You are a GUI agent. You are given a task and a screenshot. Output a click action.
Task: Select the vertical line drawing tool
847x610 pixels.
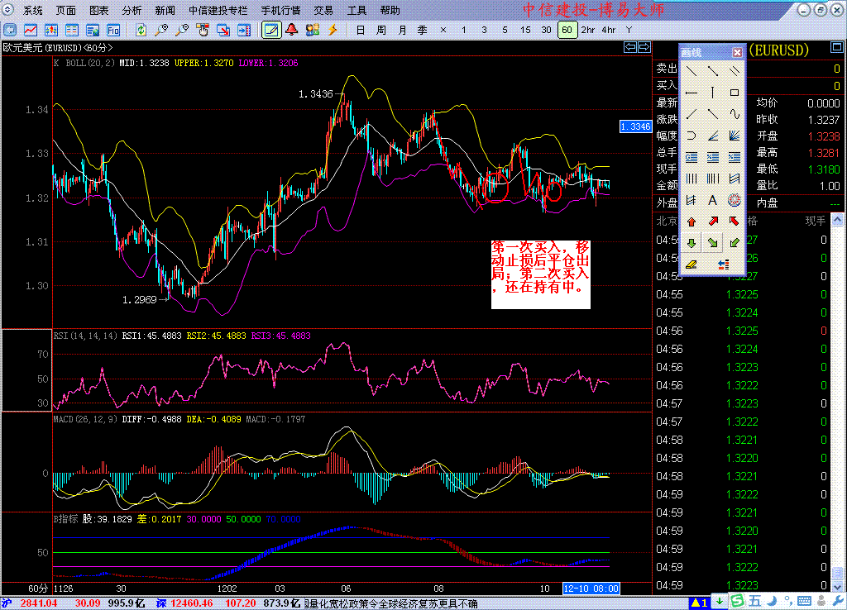712,93
